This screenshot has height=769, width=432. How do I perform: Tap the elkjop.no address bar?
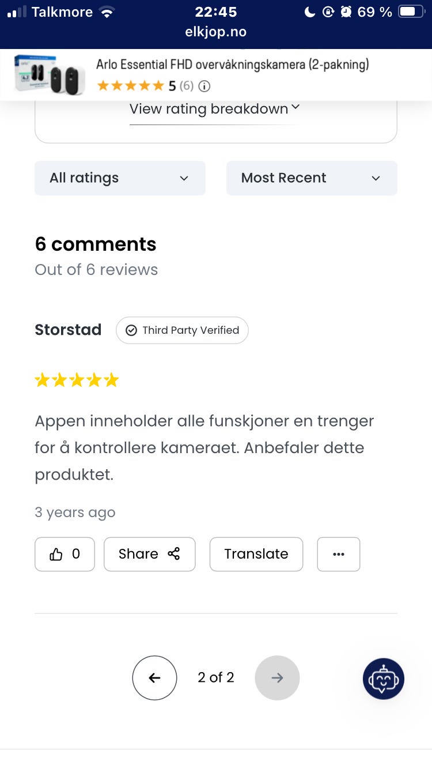[x=216, y=32]
